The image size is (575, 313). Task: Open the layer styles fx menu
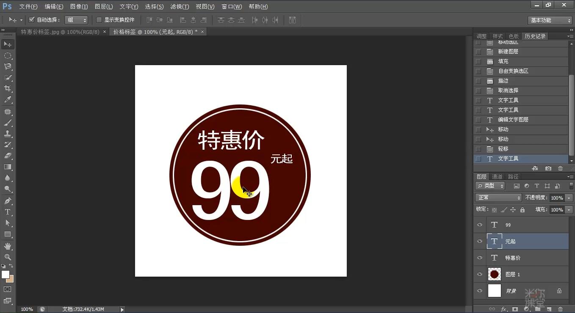click(503, 309)
